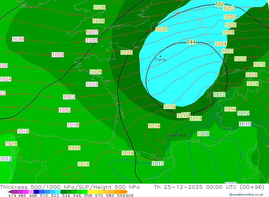Click the 1036 isobar pressure label
Screen dimensions: 269x197
point(99,7)
